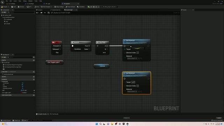Close the BP_Button asset tab
224x126 pixels.
[x=78, y=3]
